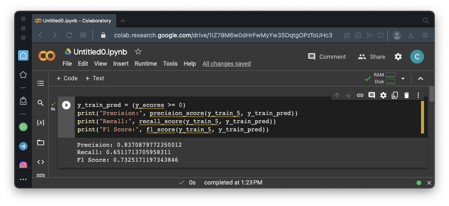Open cell editor settings gear
Screen dimensions: 449x206
click(383, 95)
